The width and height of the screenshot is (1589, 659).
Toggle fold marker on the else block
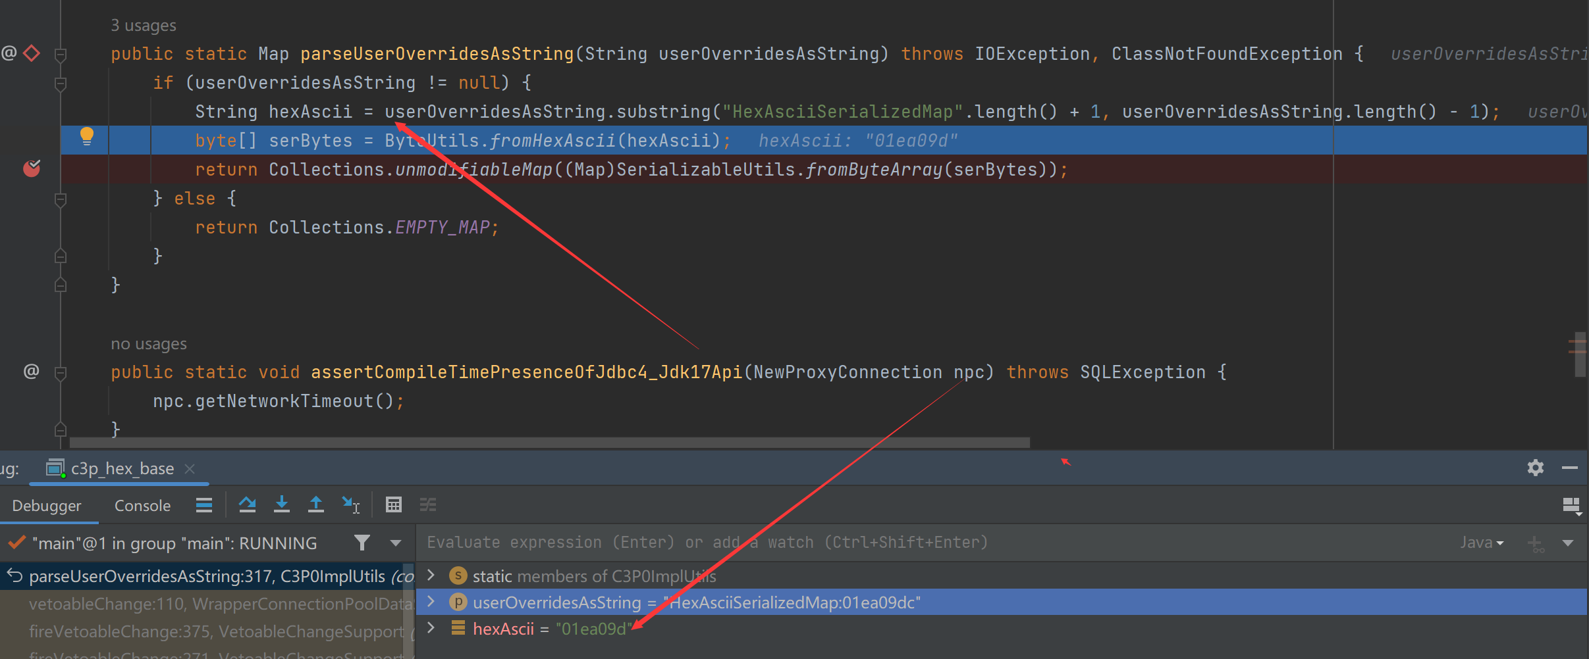click(61, 199)
